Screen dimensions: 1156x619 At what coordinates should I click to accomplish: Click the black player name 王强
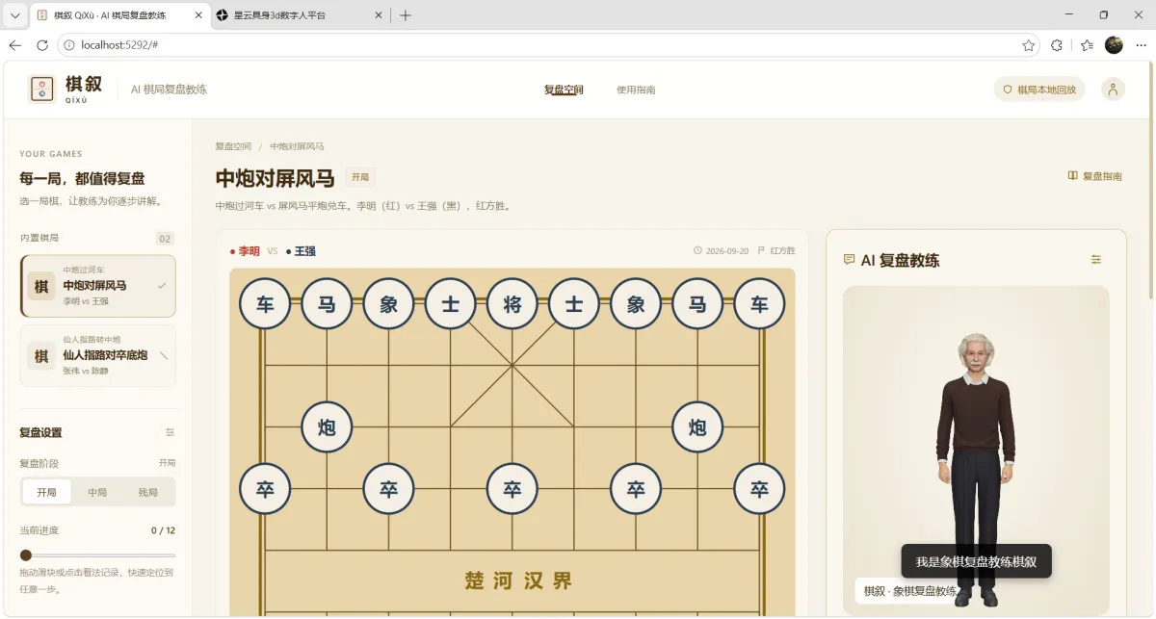point(305,250)
